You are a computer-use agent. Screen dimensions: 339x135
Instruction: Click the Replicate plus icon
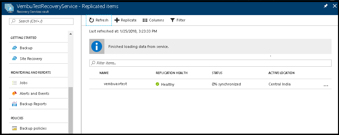tap(117, 20)
